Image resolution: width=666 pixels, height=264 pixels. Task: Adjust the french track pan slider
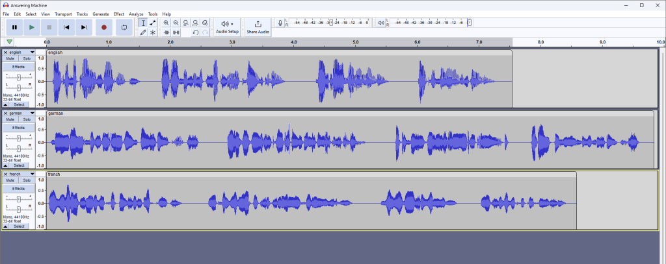[x=19, y=209]
